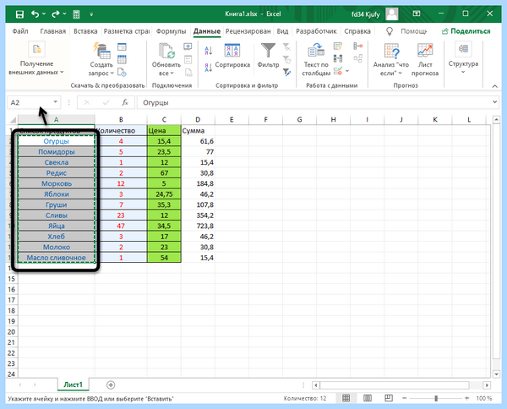This screenshot has width=507, height=409.
Task: Open the Создать запрос menu
Action: click(101, 59)
